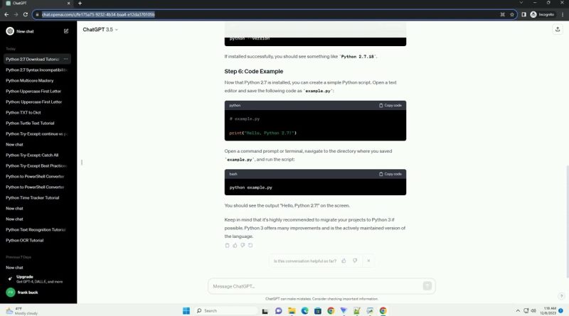
Task: Click the page vertical scrollbar
Action: pyautogui.click(x=567, y=221)
